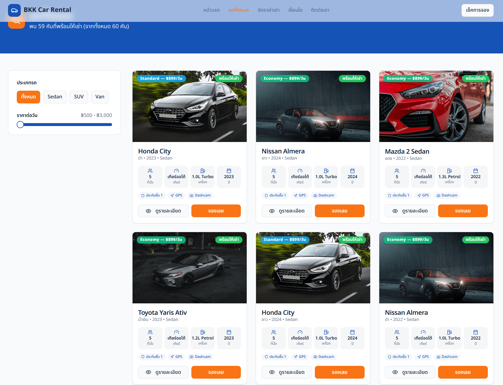The image size is (503, 385).
Task: Select the Sedan car type filter
Action: pos(55,97)
